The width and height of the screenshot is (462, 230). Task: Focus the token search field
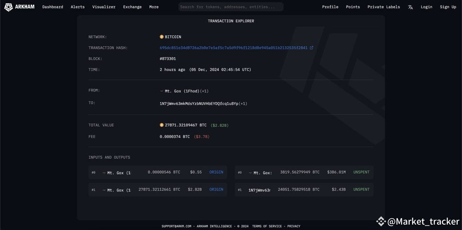coord(231,7)
